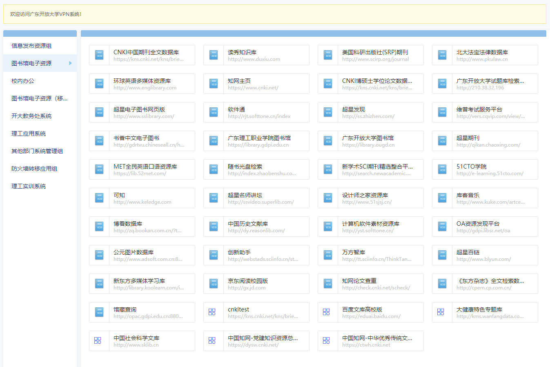Click the http://gx.jd.com URL text

pos(247,288)
